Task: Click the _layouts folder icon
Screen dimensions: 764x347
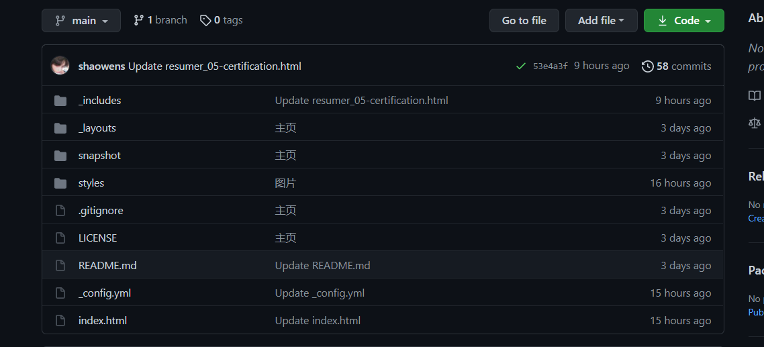Action: click(x=60, y=128)
